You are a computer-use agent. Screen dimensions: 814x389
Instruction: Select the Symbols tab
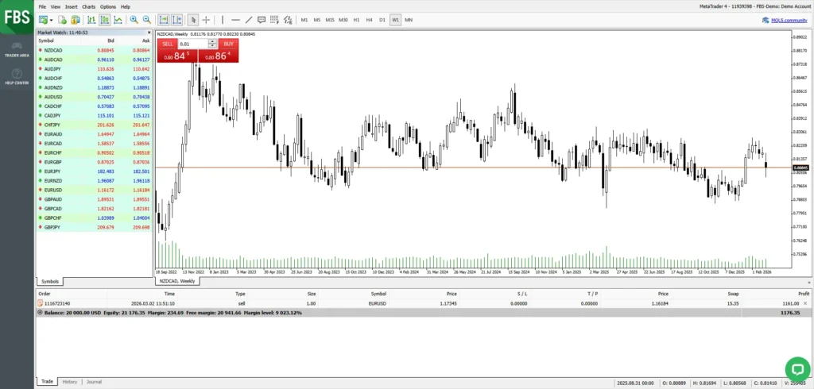tap(50, 281)
